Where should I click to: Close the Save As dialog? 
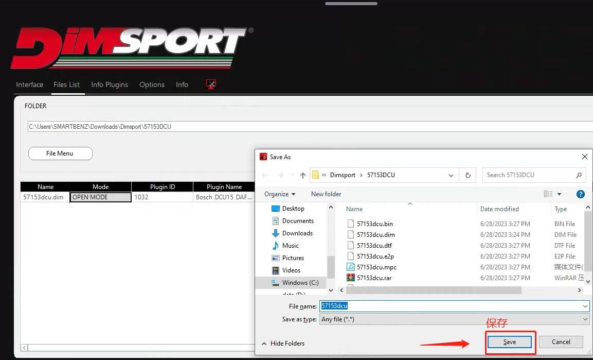[584, 157]
